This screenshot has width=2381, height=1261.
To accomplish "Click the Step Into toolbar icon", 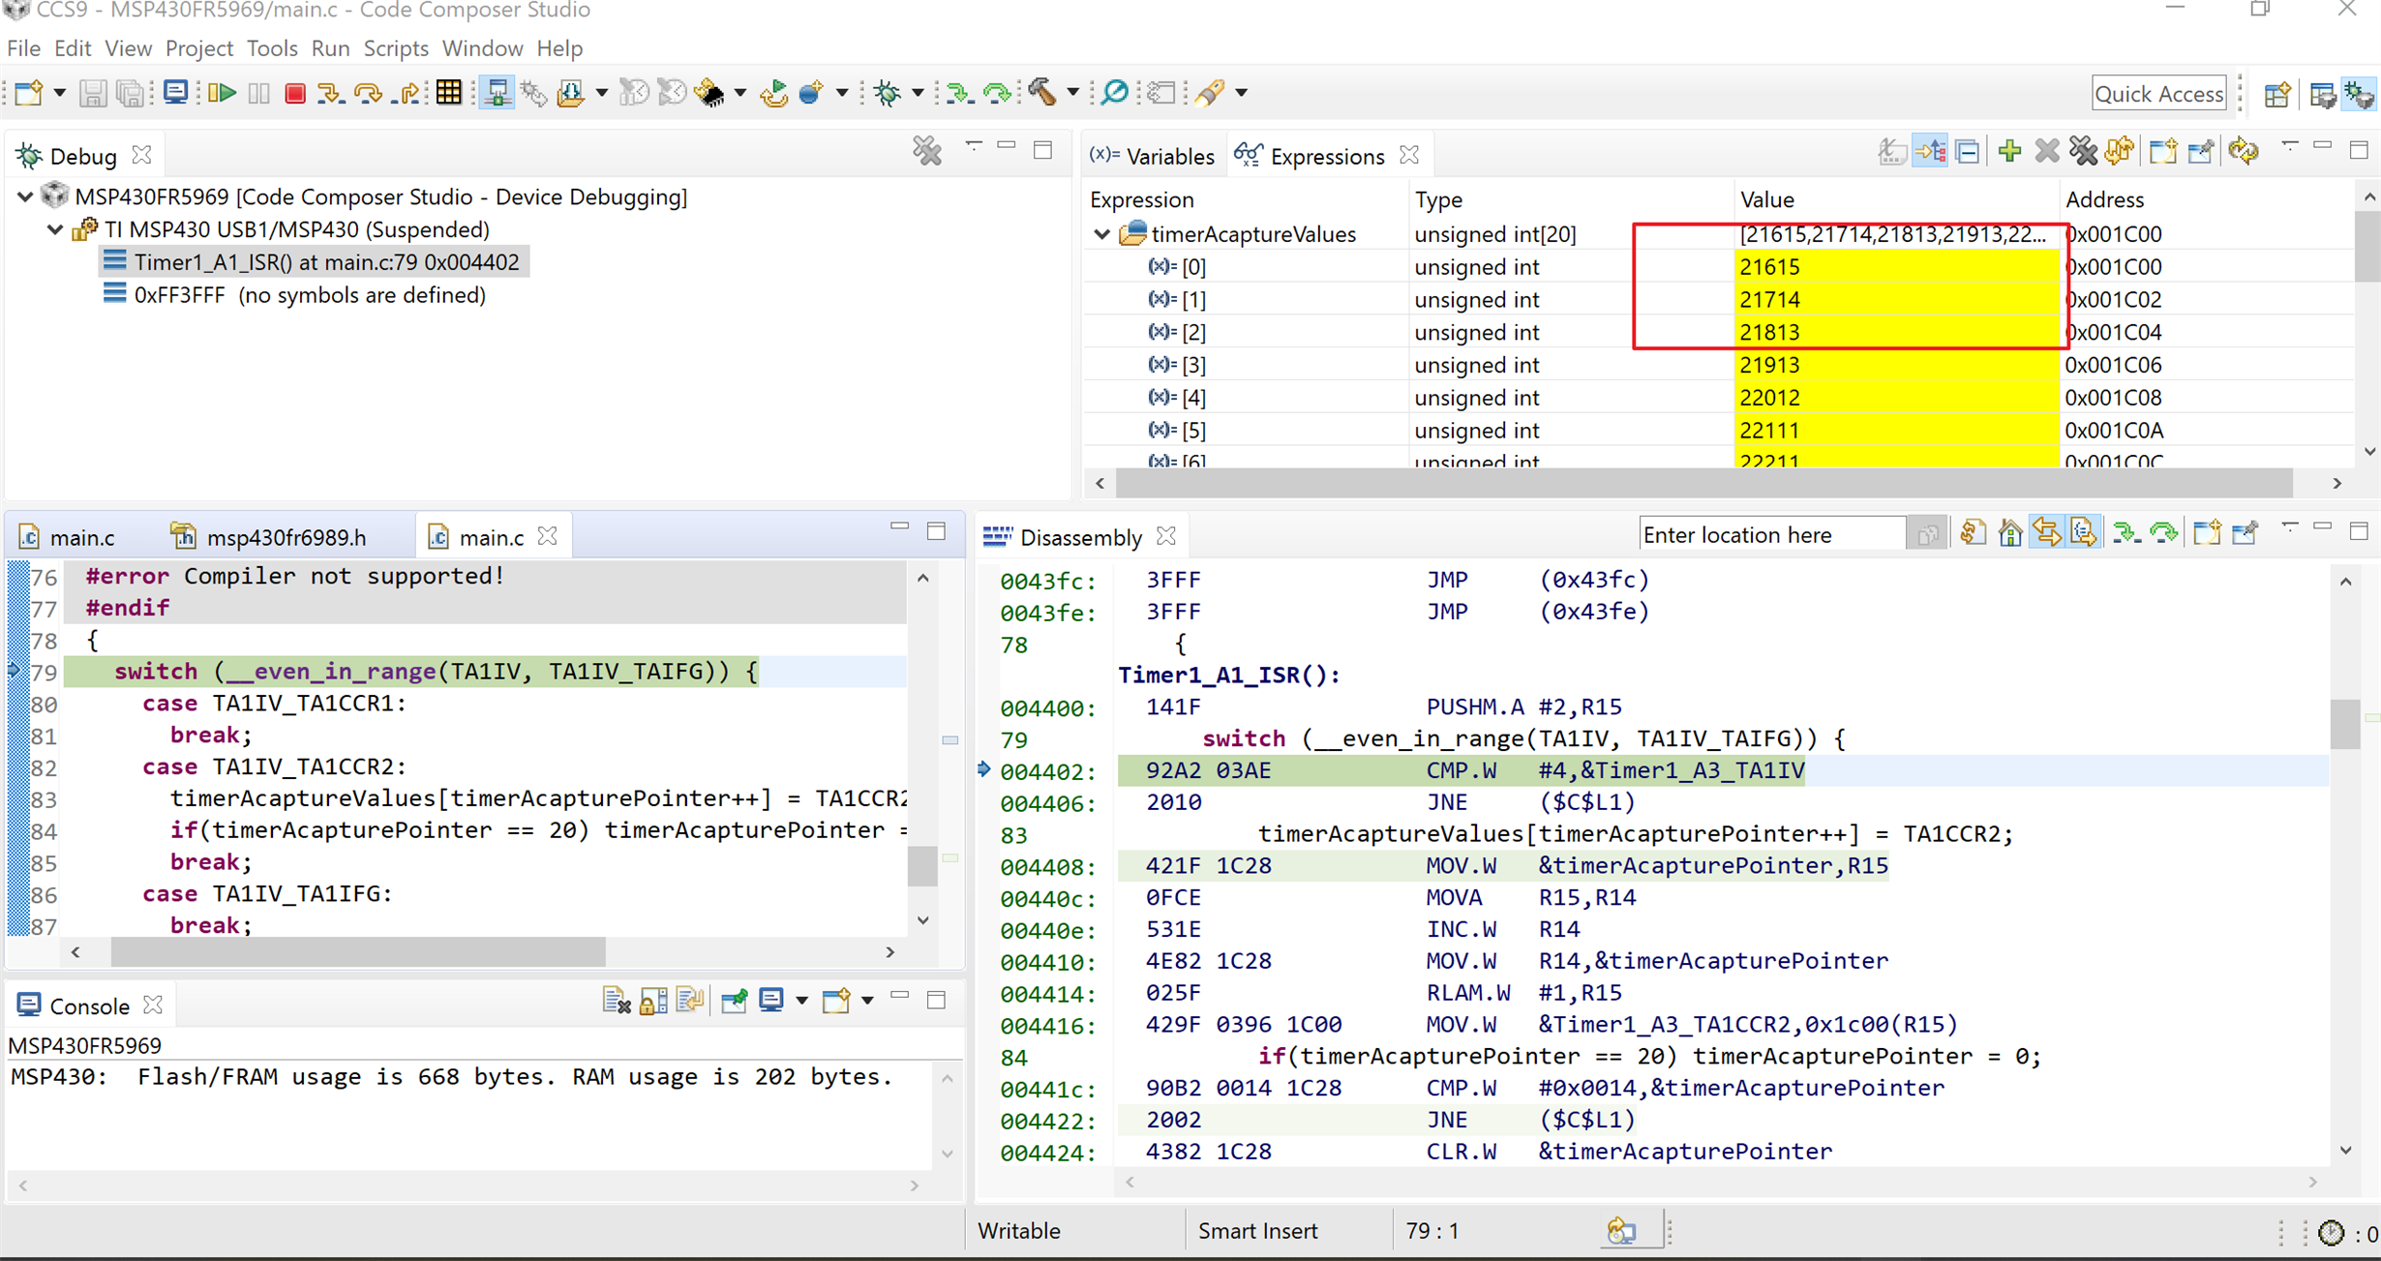I will pos(330,93).
